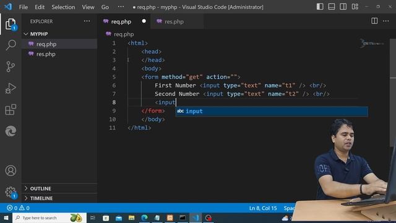Screen dimensions: 396x223
Task: Click the method="get" attribute on line 5
Action: [182, 77]
